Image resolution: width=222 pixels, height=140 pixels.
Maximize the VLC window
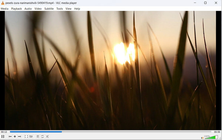point(205,3)
